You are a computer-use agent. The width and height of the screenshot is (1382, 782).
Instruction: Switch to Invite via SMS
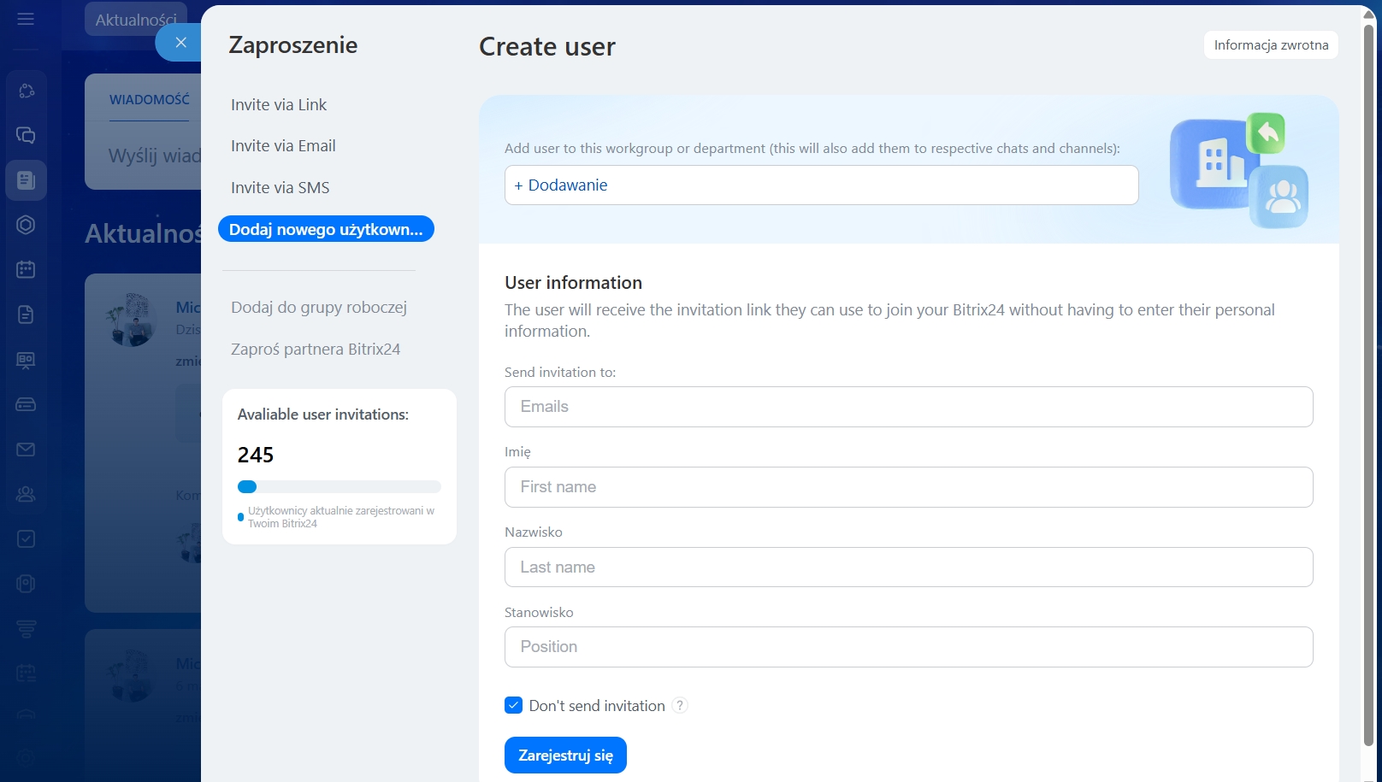point(280,188)
